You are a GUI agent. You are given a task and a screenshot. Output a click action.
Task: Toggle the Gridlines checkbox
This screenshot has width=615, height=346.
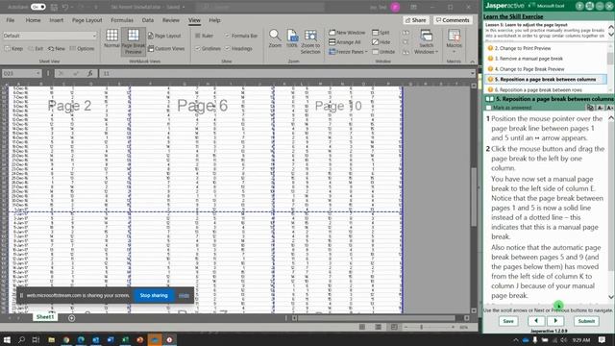[198, 49]
